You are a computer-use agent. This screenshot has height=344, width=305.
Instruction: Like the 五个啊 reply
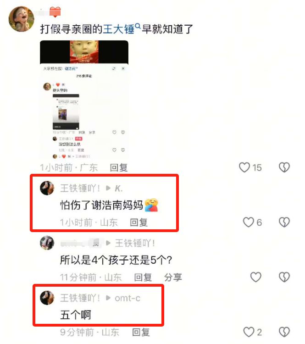click(249, 332)
